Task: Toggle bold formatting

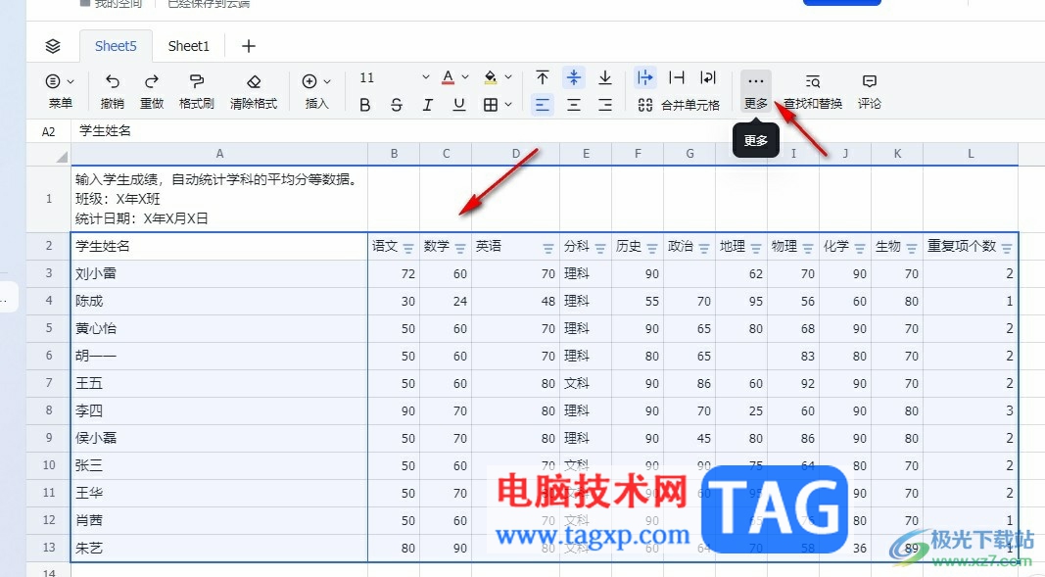Action: [365, 105]
